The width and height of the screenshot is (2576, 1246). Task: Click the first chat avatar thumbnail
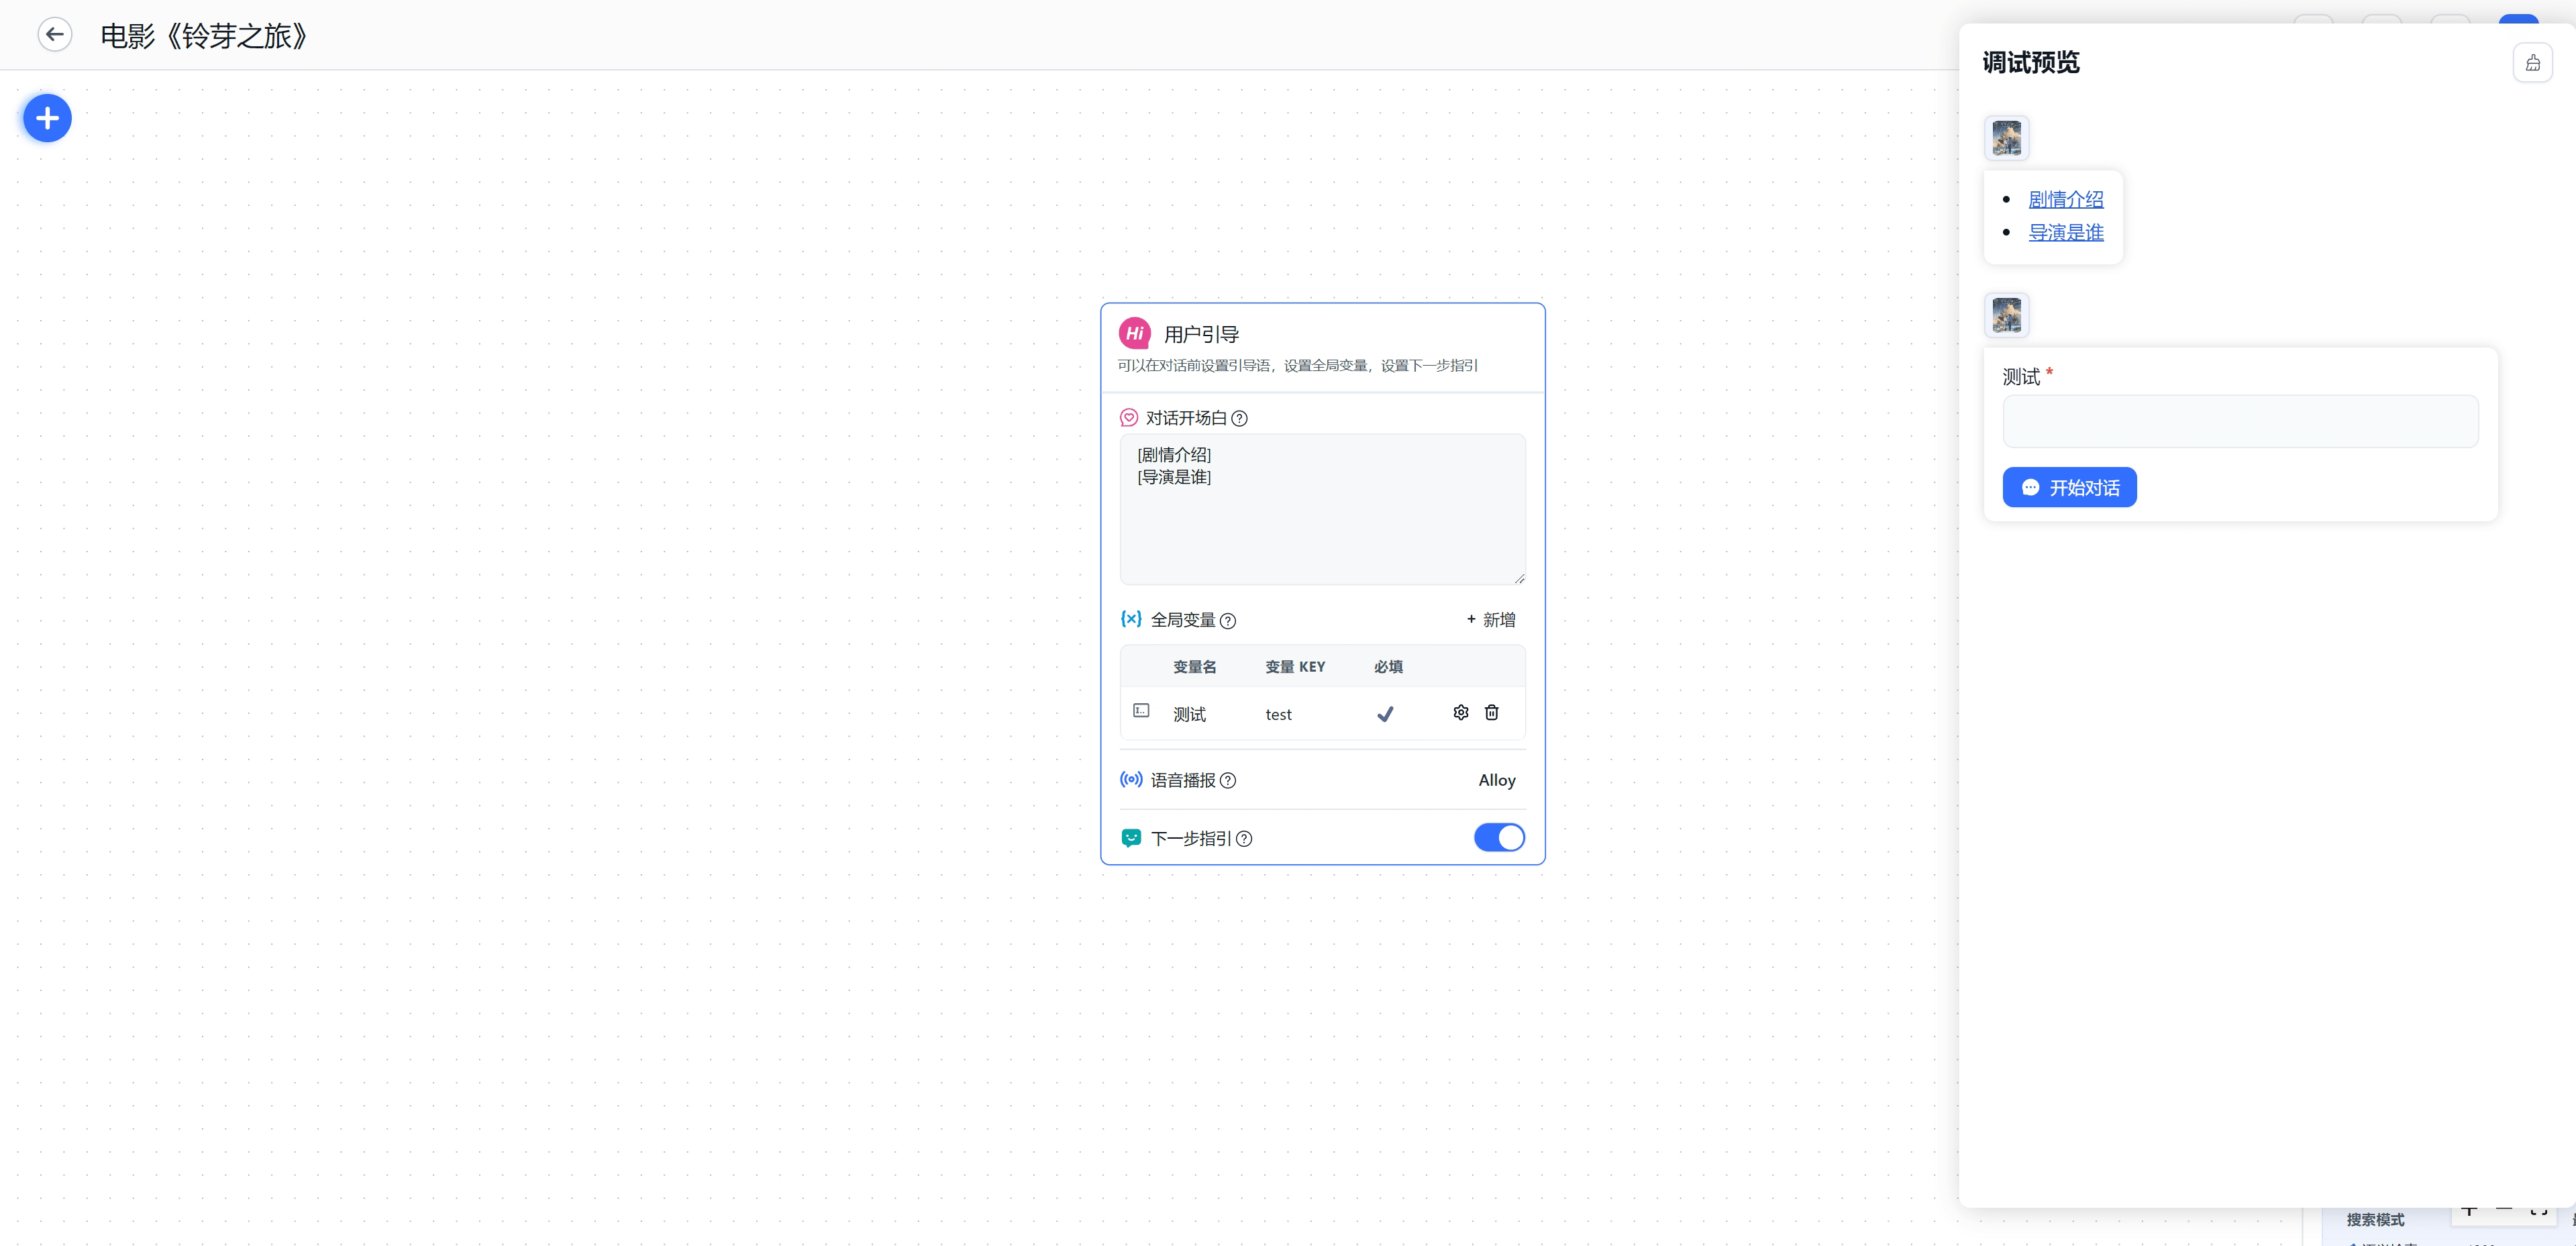point(2006,138)
